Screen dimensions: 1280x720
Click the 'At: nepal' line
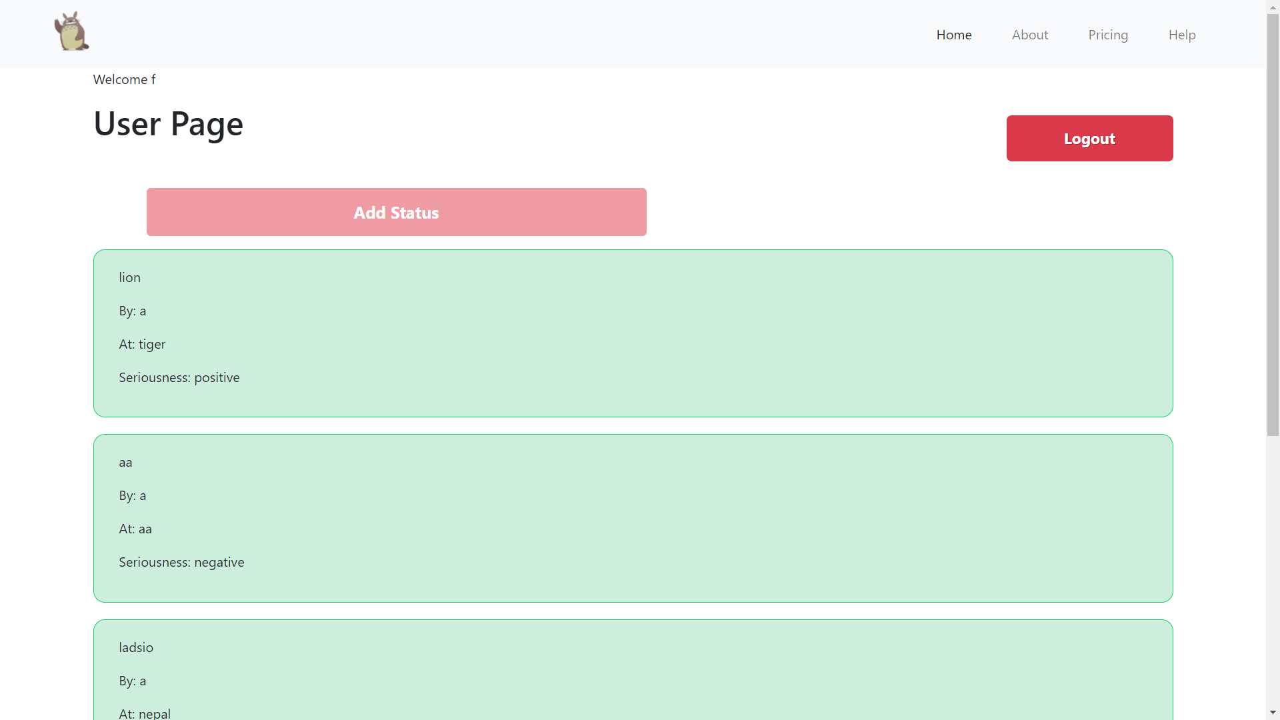(145, 713)
